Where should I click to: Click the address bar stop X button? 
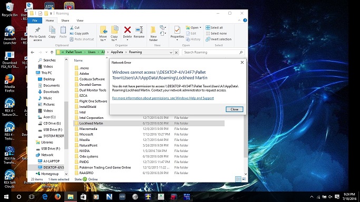point(176,53)
